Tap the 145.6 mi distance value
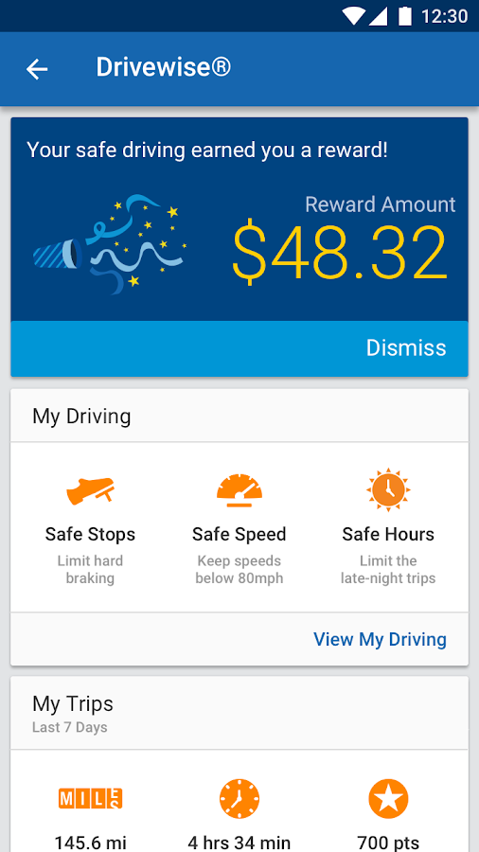 coord(90,843)
